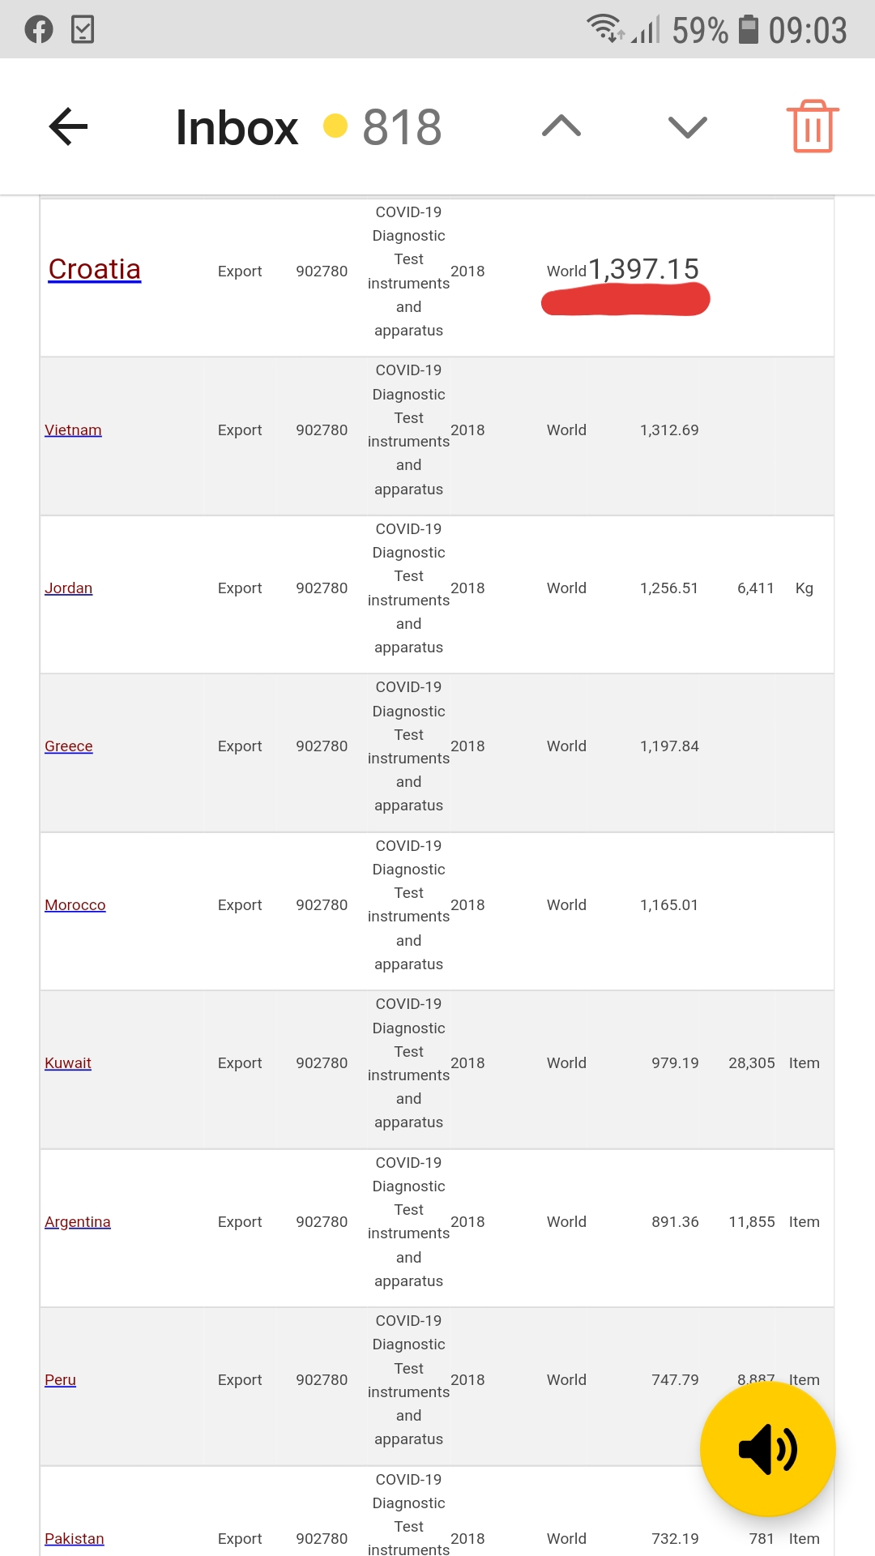Go to next message with down chevron

(x=688, y=126)
